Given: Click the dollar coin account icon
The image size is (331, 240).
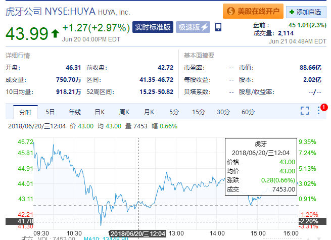Looking at the screenshot, I should coord(231,11).
